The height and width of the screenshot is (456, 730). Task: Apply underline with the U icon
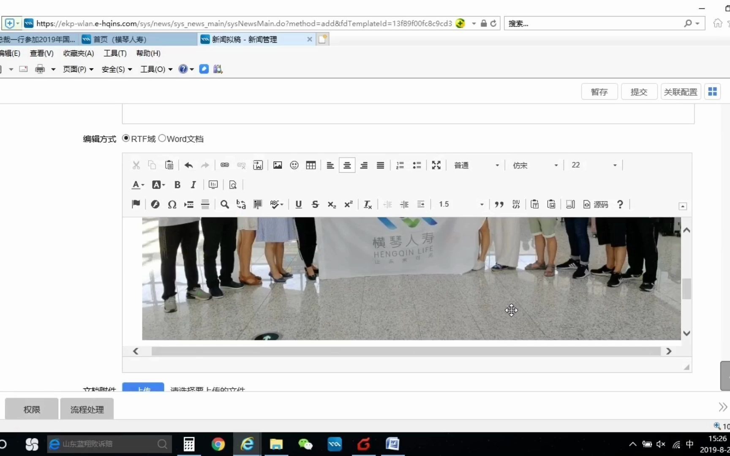pos(299,204)
